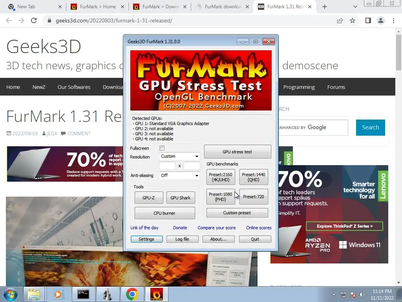Viewport: 402px width, 302px height.
Task: Launch the GPU-Z tool
Action: coord(149,197)
